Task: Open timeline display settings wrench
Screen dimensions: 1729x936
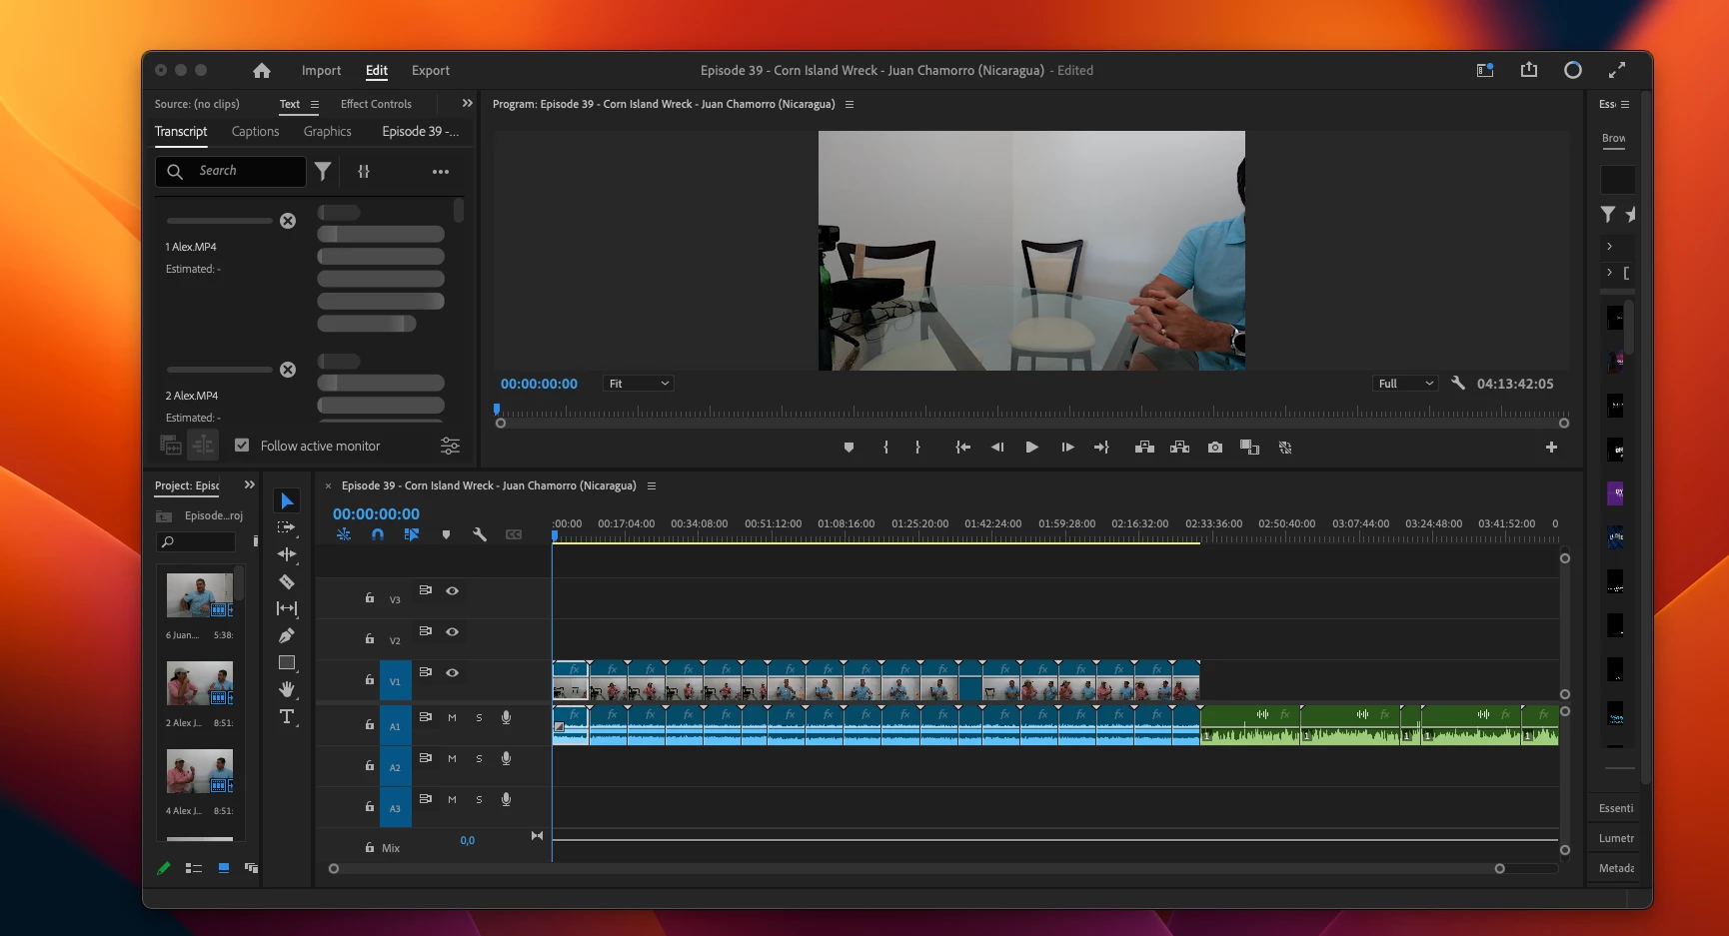Action: [480, 534]
